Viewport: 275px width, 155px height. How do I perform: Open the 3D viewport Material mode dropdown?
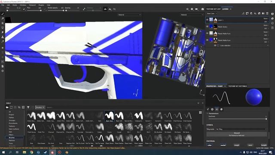click(129, 15)
